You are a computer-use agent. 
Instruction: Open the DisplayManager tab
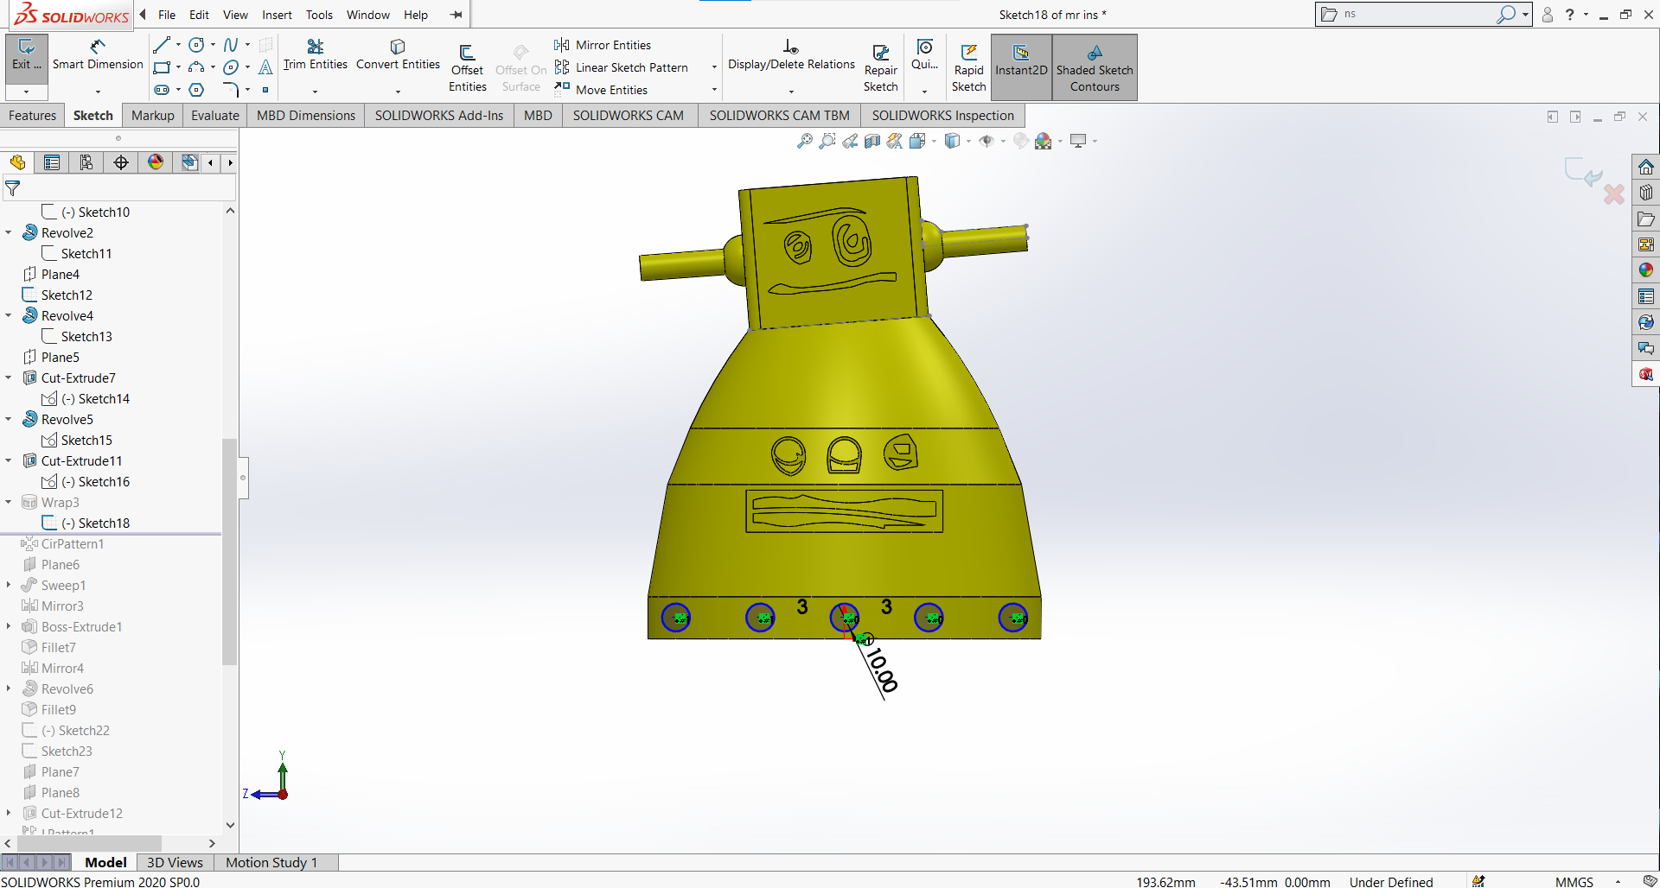point(156,162)
